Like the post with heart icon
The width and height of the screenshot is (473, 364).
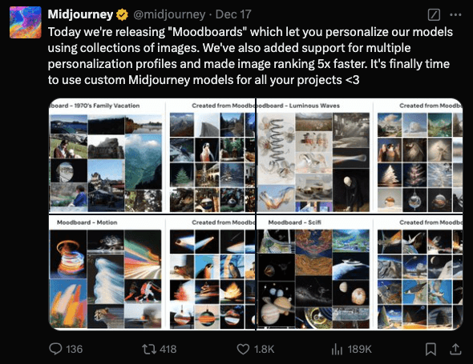point(243,349)
